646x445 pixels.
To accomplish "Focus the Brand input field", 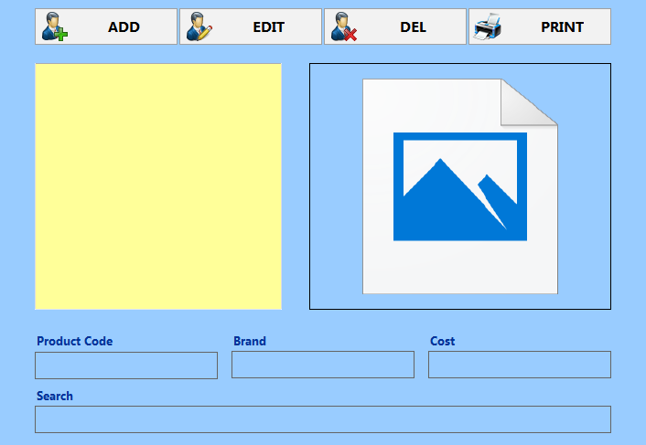I will tap(323, 365).
